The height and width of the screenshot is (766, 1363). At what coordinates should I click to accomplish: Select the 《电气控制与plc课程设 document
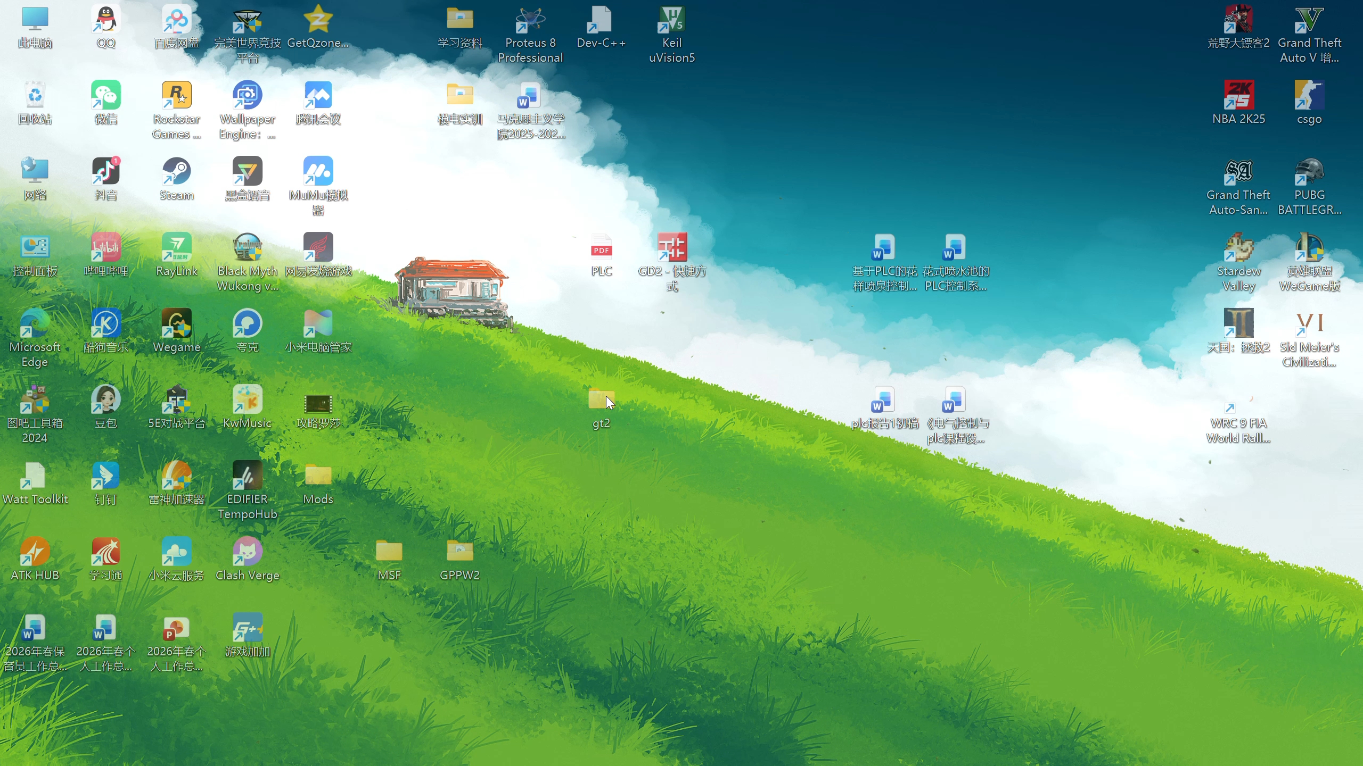[x=955, y=400]
